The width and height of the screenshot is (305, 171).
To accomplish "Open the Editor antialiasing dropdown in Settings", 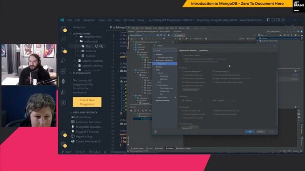I will 226,101.
